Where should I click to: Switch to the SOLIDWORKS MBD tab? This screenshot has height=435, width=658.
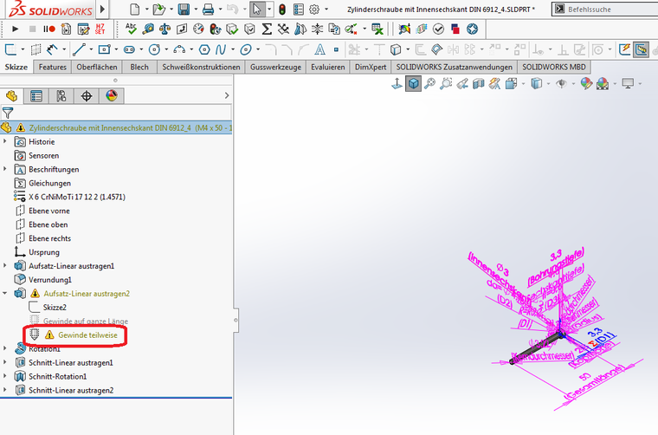(554, 67)
